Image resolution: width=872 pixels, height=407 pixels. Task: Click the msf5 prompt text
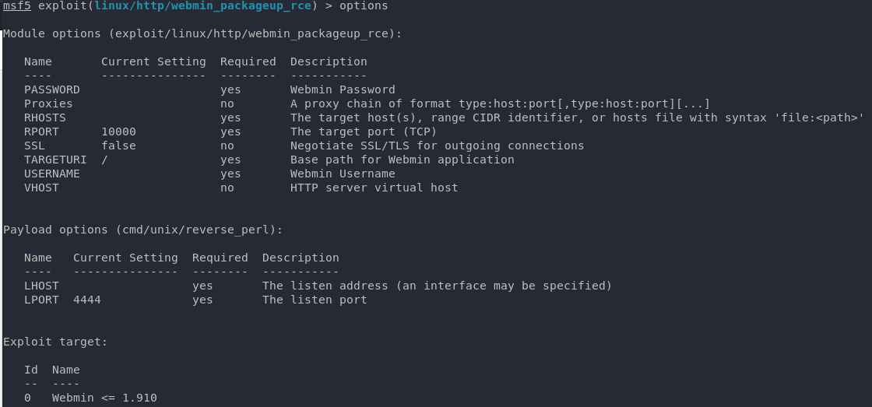tap(17, 6)
